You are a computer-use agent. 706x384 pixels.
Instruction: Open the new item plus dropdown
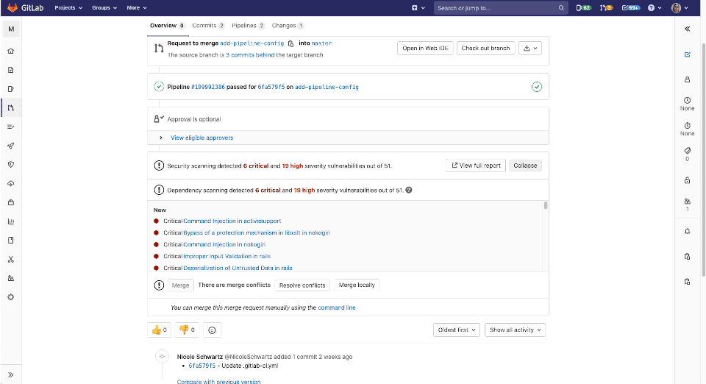tap(418, 7)
